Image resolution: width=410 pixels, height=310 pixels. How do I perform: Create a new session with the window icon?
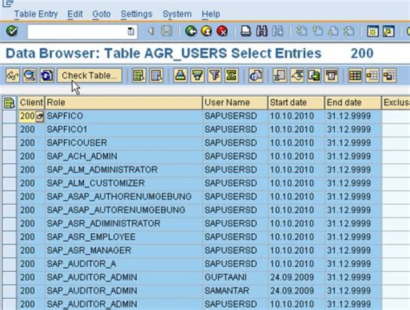click(372, 31)
